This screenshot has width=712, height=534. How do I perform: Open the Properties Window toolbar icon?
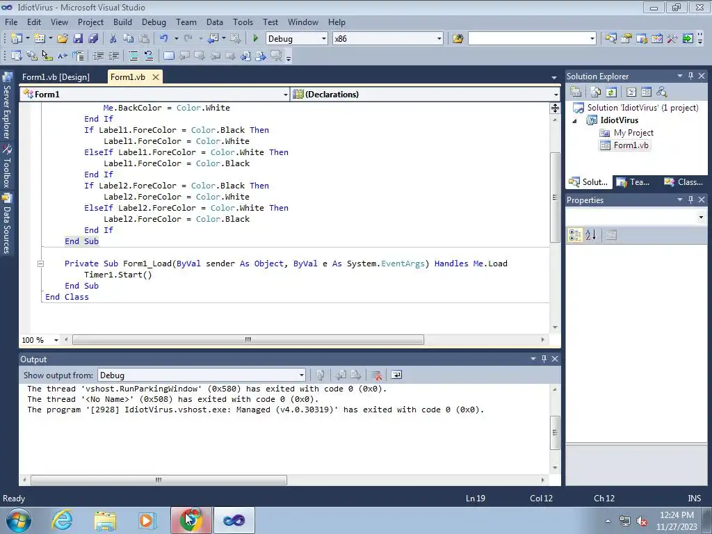626,39
